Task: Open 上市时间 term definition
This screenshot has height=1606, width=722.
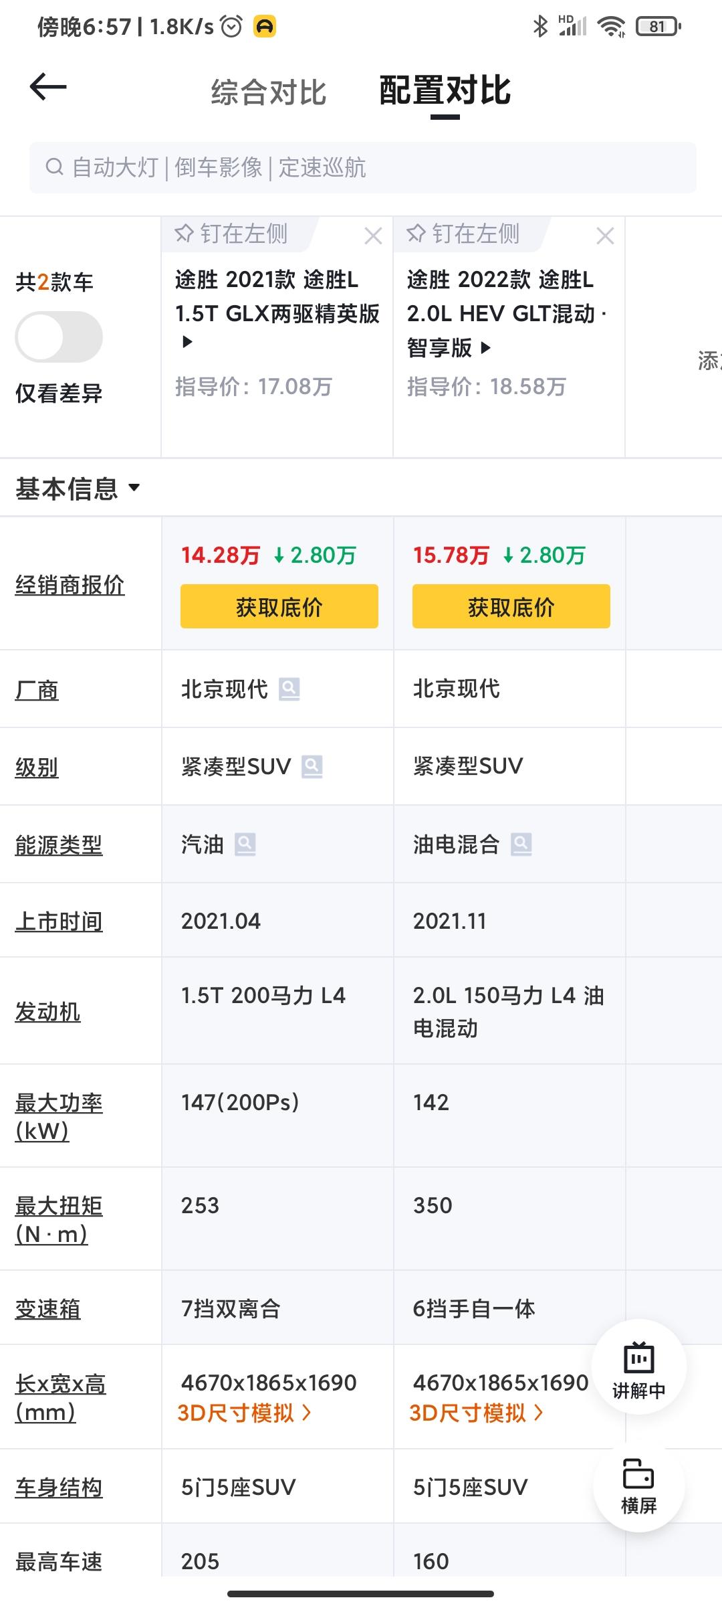Action: (x=59, y=921)
